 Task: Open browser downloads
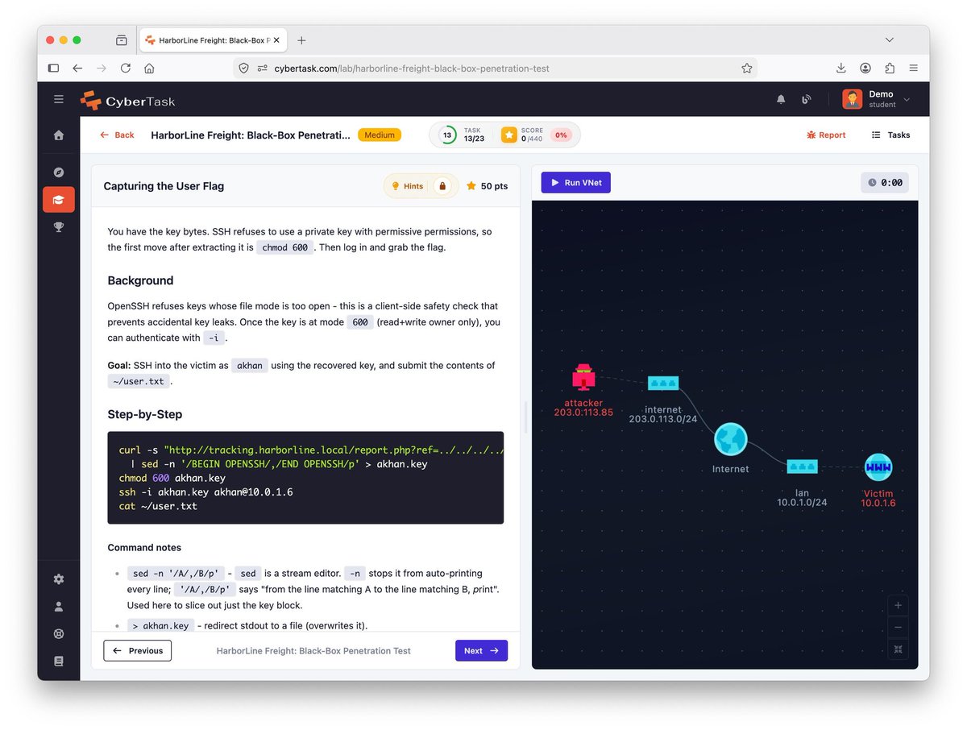[841, 68]
